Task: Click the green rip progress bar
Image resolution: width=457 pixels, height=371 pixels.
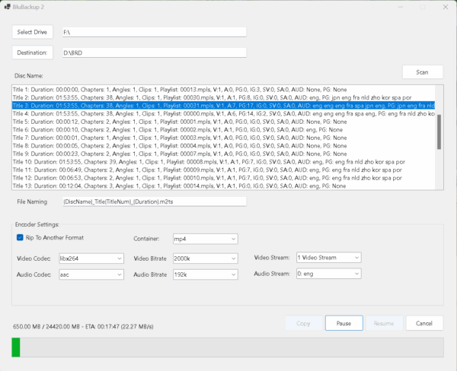Action: [228, 347]
